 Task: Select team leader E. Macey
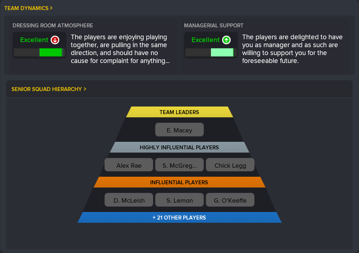coord(179,130)
